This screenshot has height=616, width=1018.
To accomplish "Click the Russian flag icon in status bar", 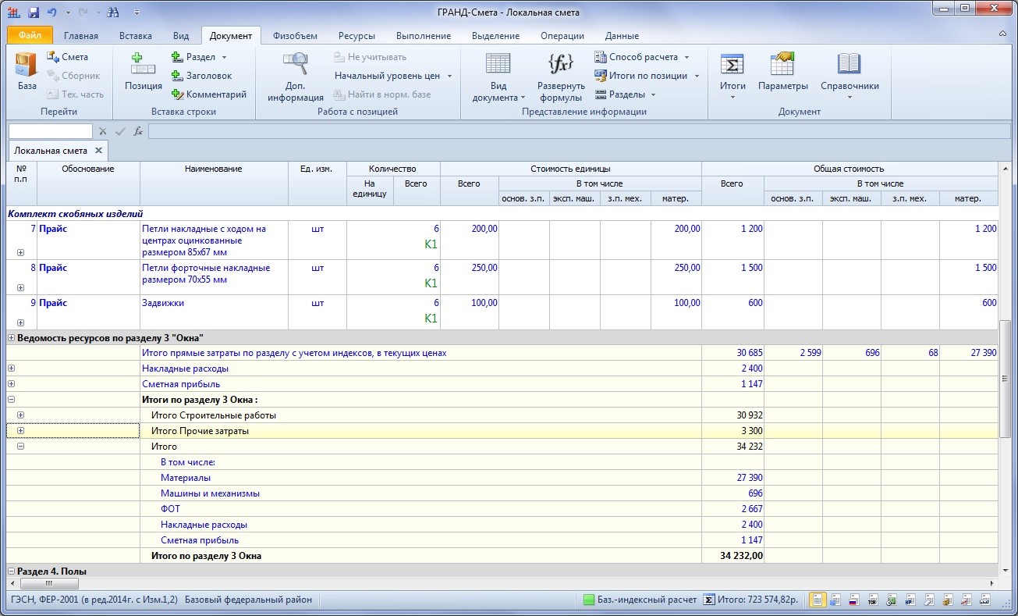I will [853, 600].
